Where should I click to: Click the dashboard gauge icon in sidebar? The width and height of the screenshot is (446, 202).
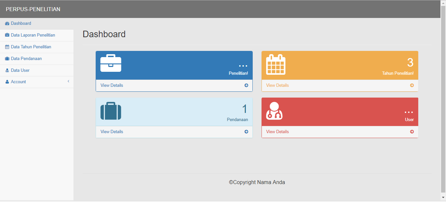(7, 23)
